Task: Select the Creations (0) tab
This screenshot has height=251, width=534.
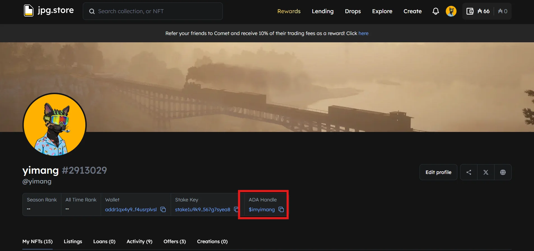Action: 212,241
